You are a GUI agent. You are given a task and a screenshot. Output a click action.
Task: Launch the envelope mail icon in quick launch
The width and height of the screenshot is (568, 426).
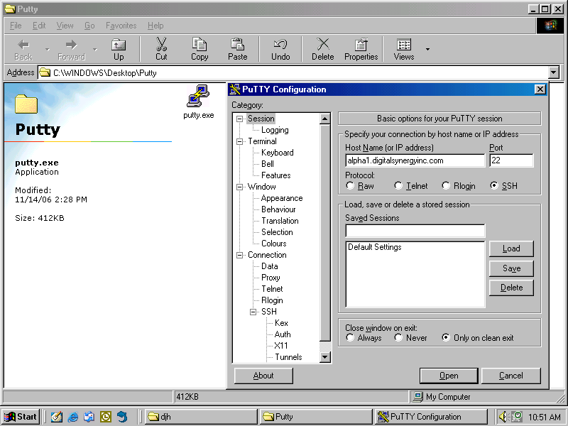click(x=89, y=417)
